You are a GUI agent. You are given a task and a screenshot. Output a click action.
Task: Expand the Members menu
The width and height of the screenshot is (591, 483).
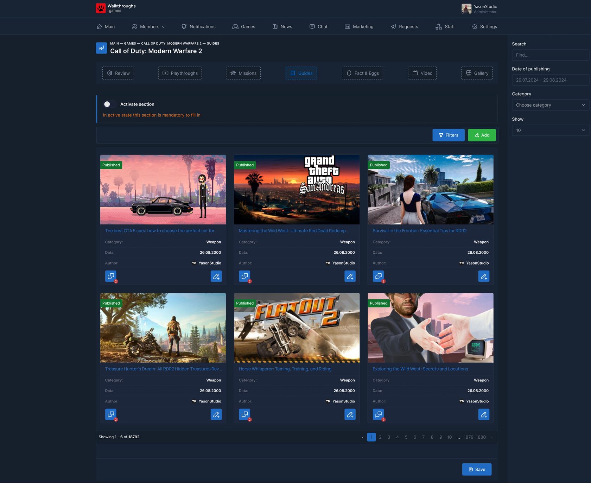pyautogui.click(x=148, y=27)
